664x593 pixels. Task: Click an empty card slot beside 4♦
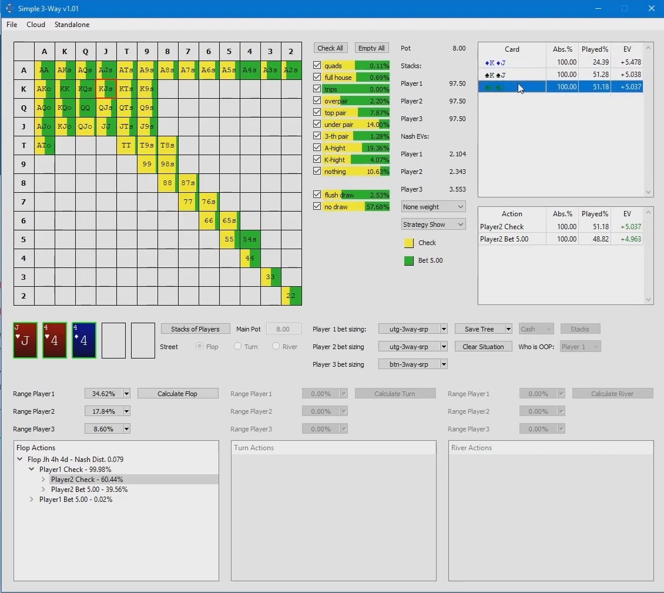(x=113, y=340)
